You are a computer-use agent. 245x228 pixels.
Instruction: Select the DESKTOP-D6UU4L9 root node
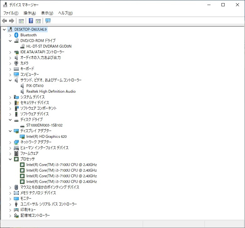(x=30, y=29)
